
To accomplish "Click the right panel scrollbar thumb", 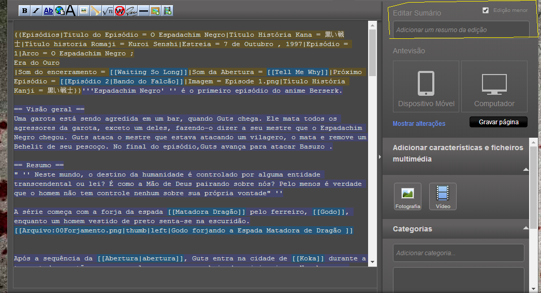I will (x=533, y=187).
